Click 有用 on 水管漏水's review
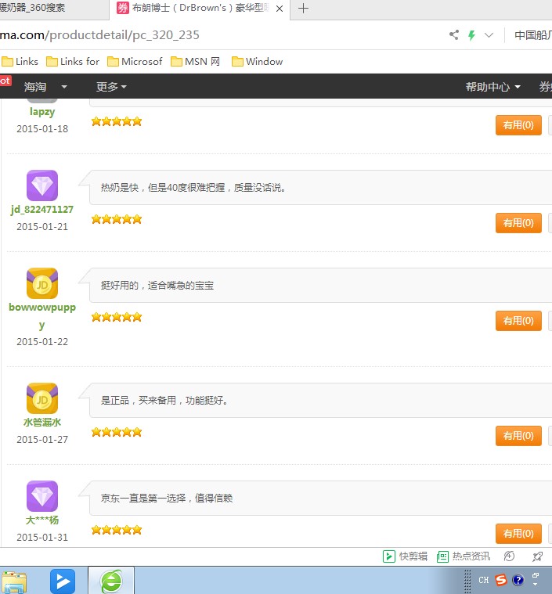The width and height of the screenshot is (552, 594). (518, 436)
